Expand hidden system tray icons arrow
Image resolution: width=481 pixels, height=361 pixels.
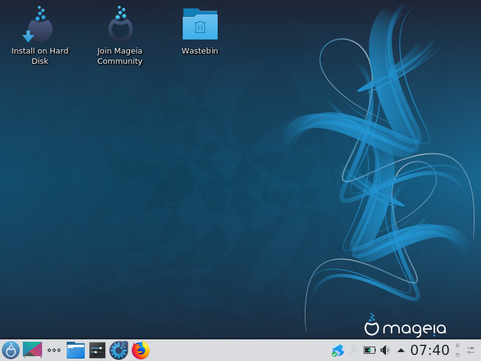[401, 350]
